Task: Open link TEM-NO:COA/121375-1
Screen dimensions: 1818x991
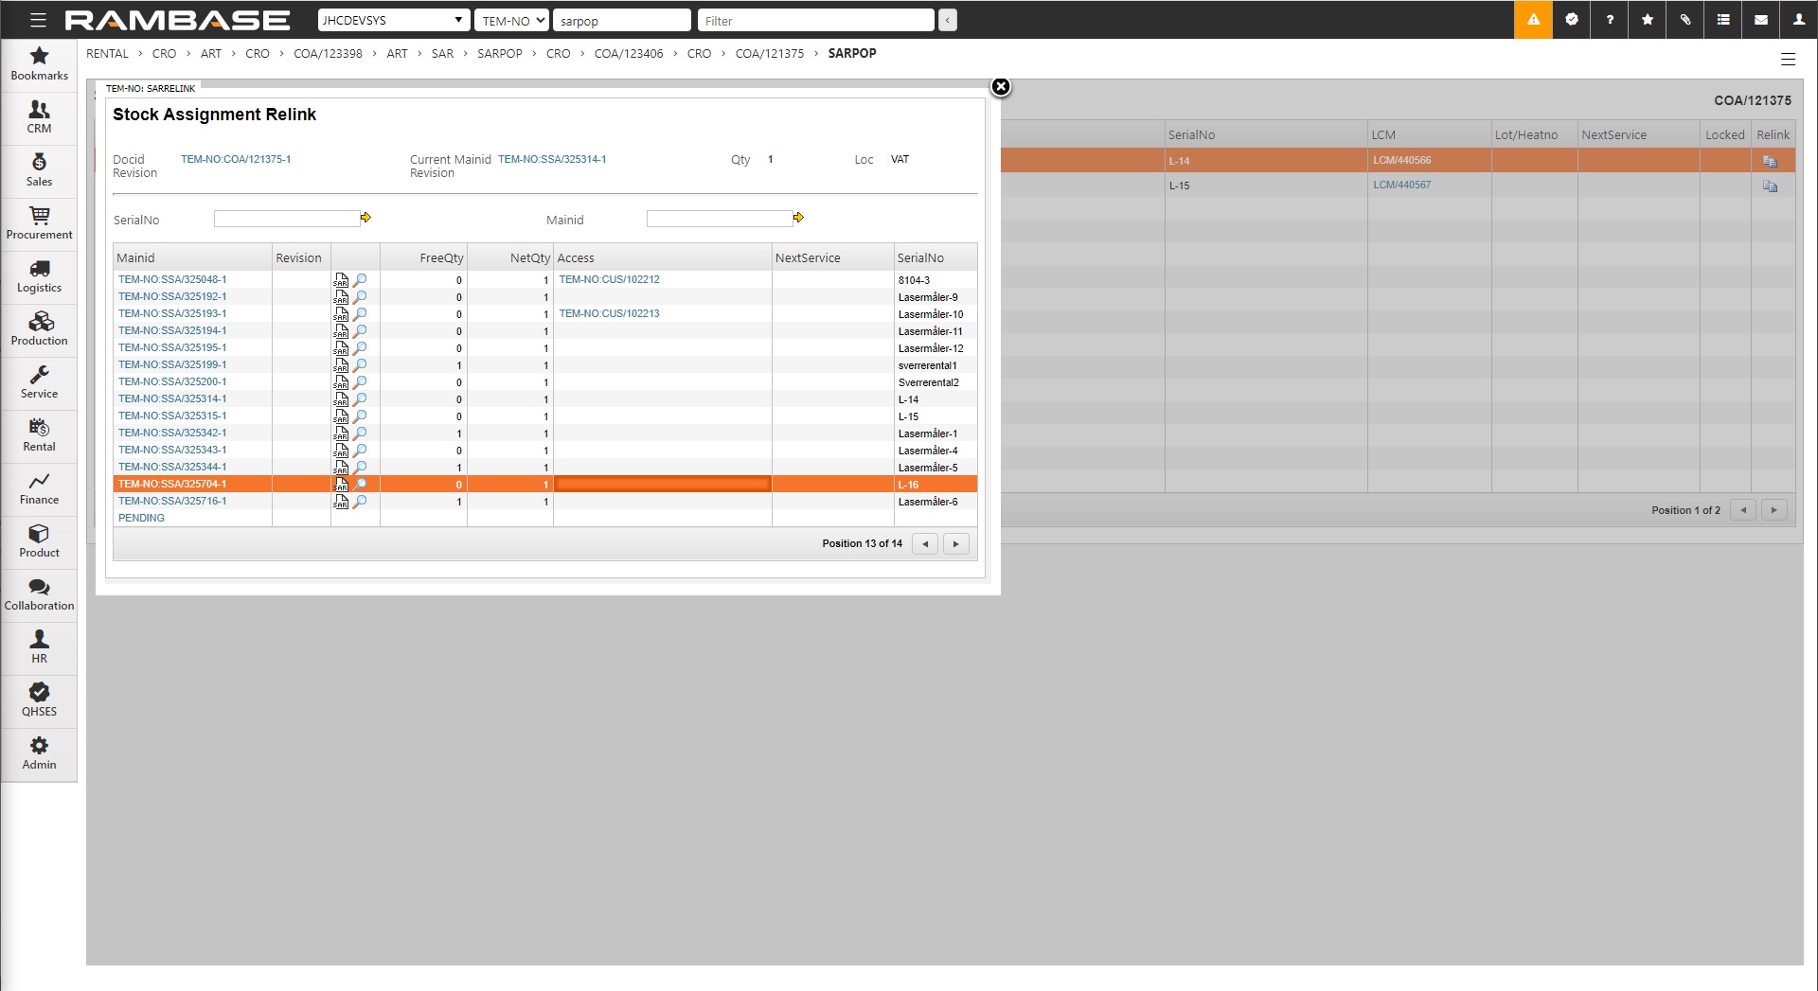Action: pos(236,160)
